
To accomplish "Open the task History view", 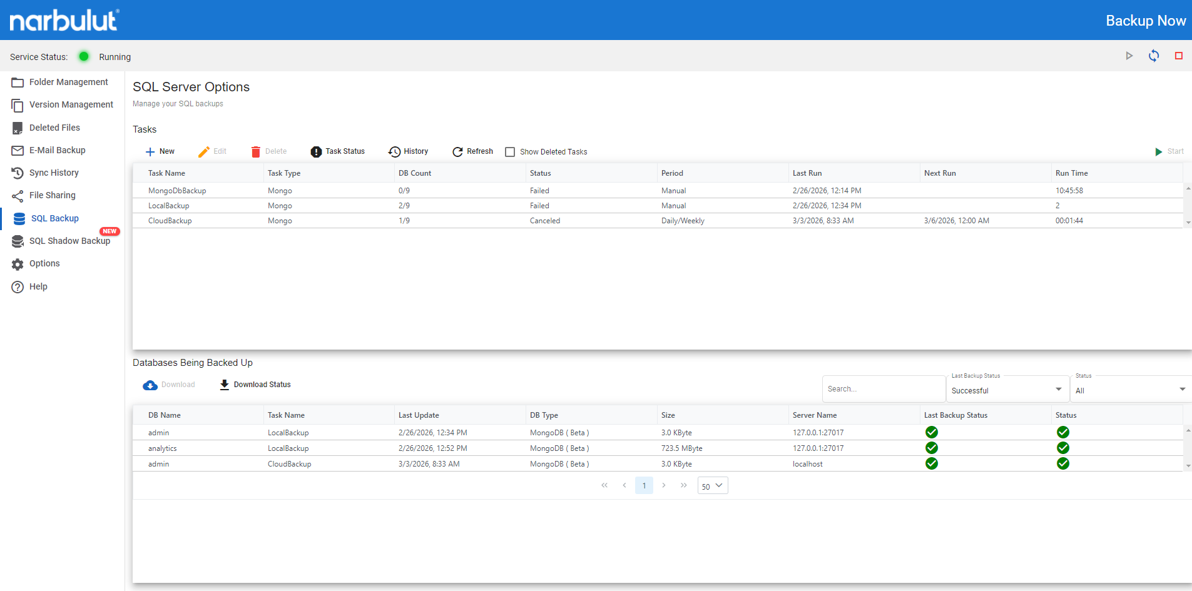I will point(408,151).
